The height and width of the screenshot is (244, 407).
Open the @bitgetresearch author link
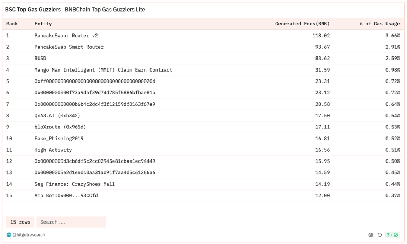[29, 235]
